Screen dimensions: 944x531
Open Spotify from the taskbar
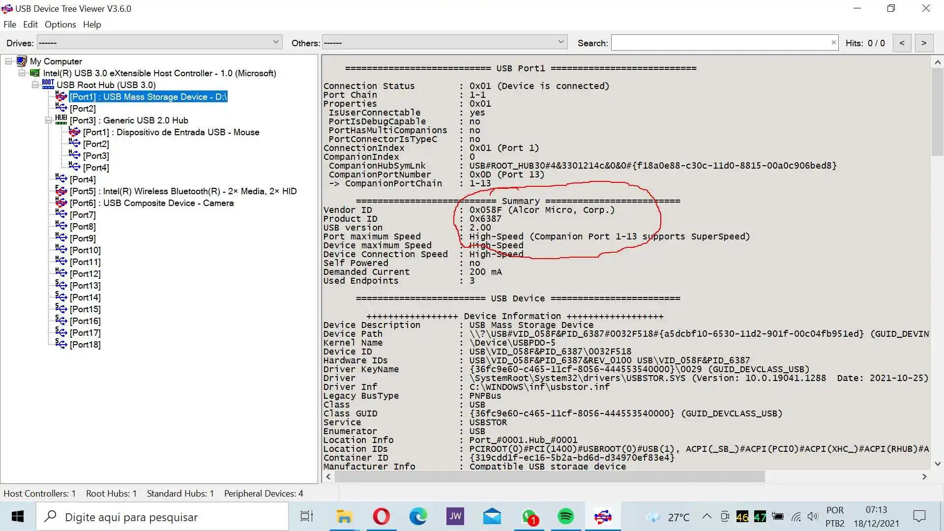(x=565, y=517)
